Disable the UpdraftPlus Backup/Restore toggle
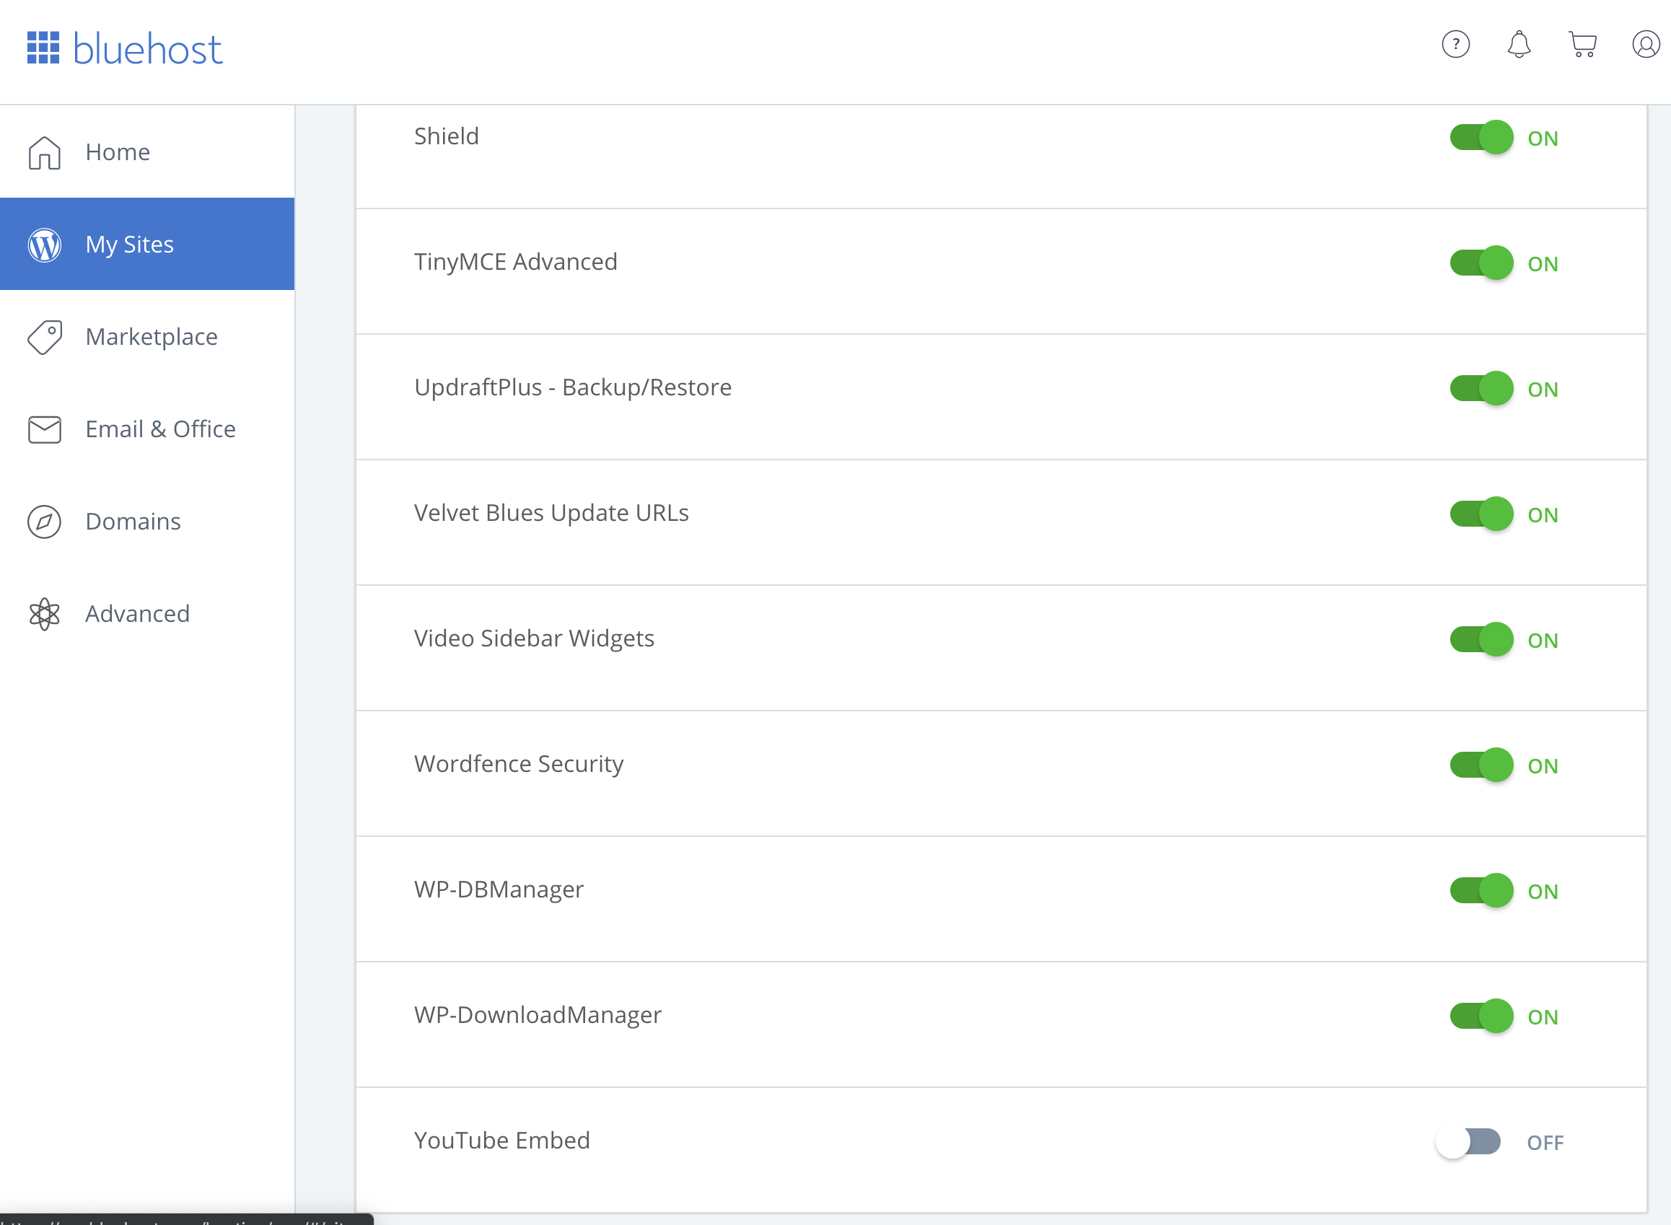This screenshot has height=1225, width=1671. coord(1481,389)
